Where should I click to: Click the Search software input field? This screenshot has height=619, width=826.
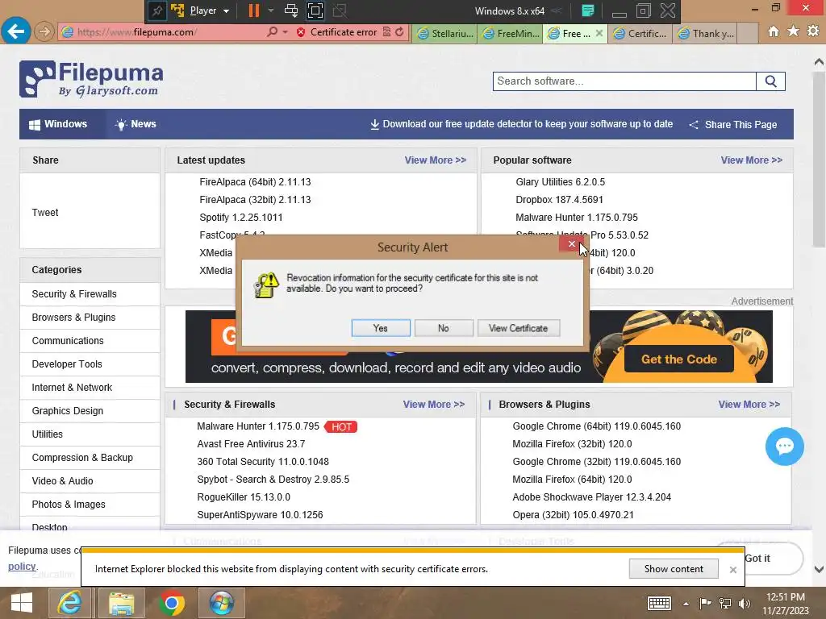click(624, 81)
